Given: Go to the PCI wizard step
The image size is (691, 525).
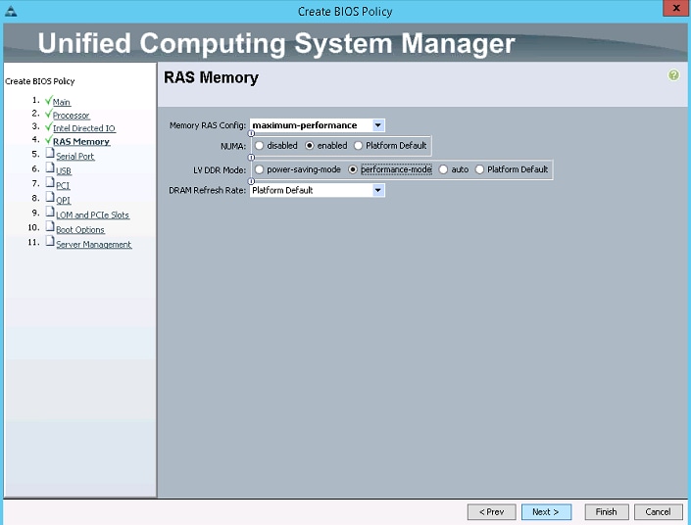Looking at the screenshot, I should click(x=63, y=185).
